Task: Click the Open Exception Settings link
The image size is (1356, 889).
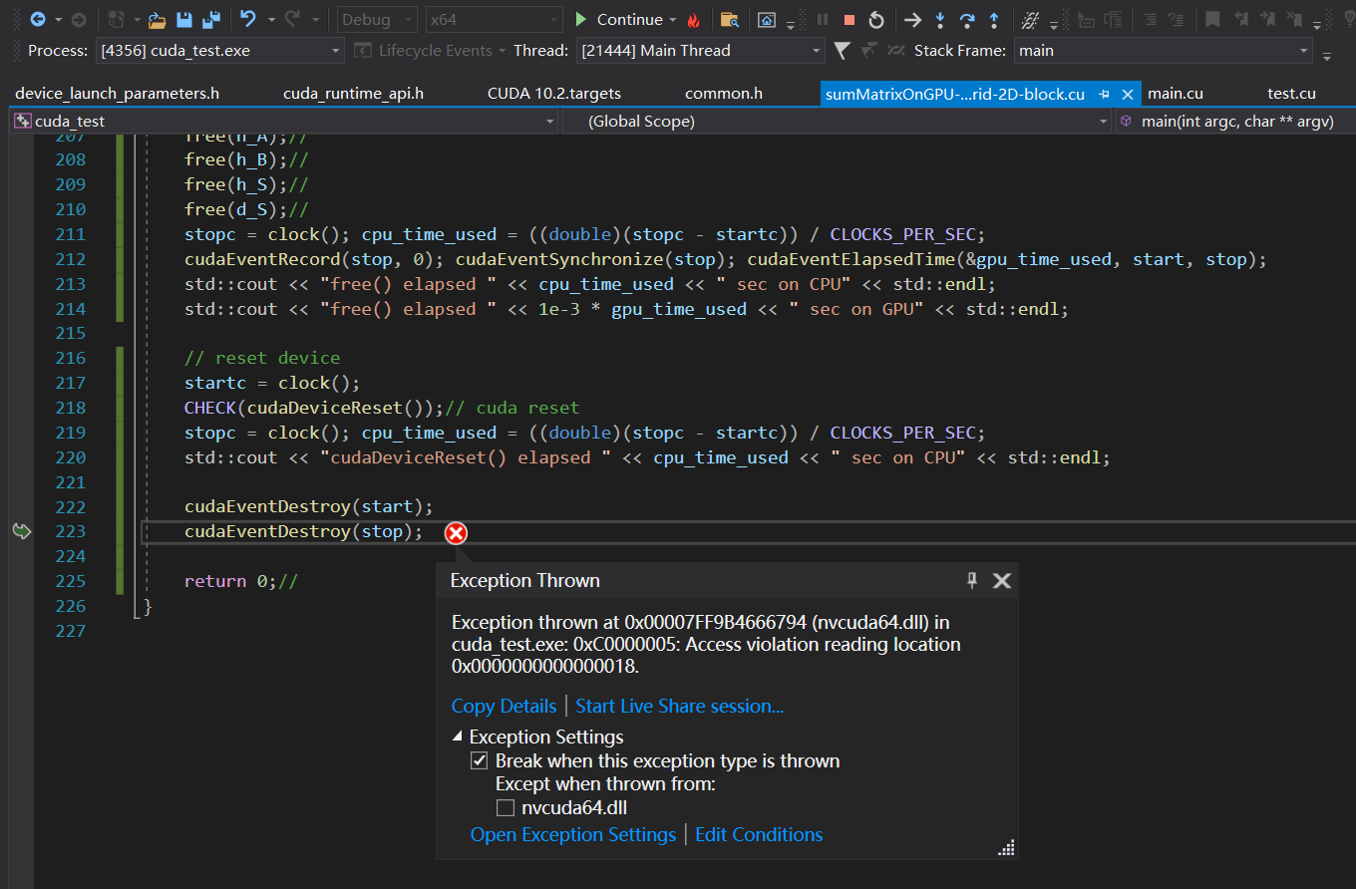Action: click(572, 835)
